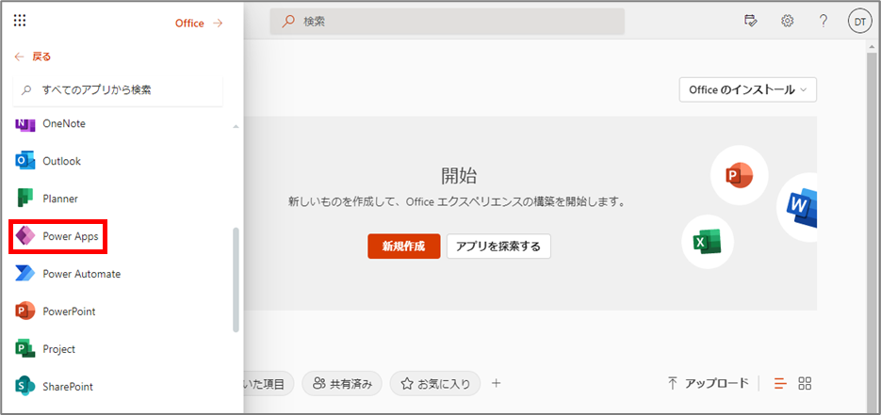This screenshot has height=415, width=881.
Task: Click the 新規作成 button
Action: (404, 247)
